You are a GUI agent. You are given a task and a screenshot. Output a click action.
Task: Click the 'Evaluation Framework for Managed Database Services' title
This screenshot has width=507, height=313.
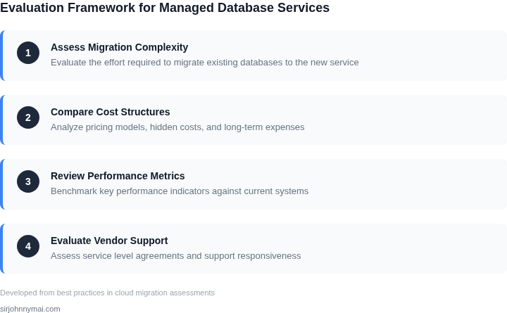[x=165, y=8]
